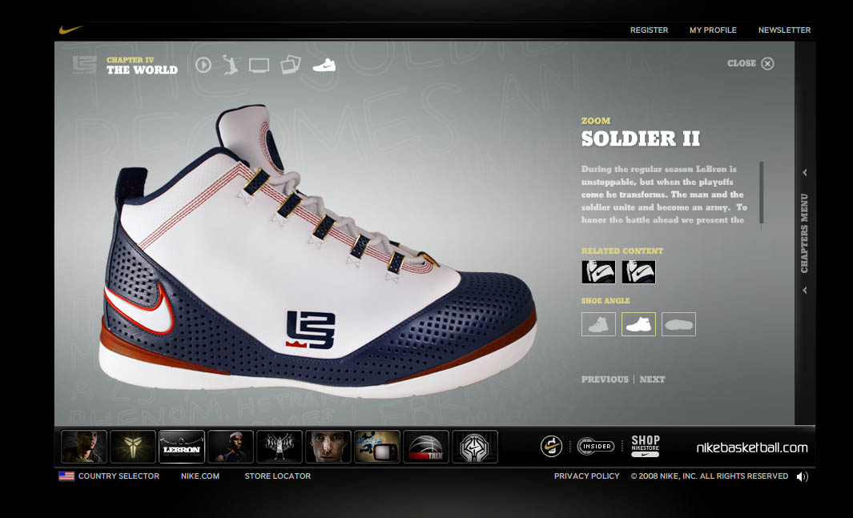Select the LeBron thumbnail

tap(182, 447)
